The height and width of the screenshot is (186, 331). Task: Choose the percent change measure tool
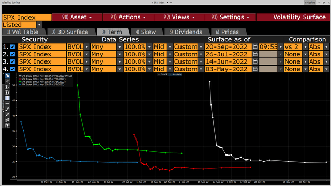7,87
